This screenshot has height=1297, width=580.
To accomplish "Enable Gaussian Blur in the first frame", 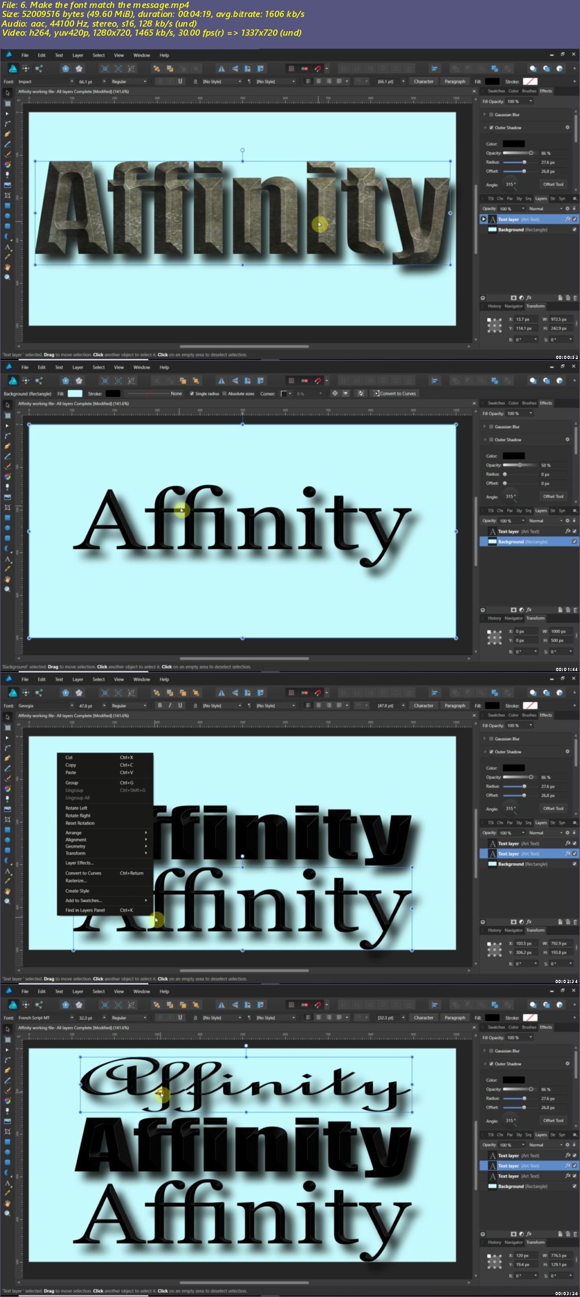I will [491, 114].
